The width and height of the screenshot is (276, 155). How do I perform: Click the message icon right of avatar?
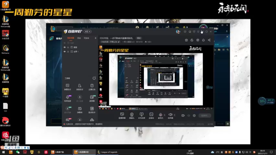point(185,32)
